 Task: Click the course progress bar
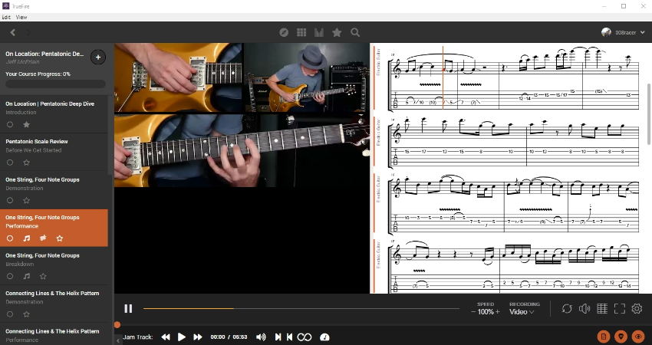coord(55,84)
